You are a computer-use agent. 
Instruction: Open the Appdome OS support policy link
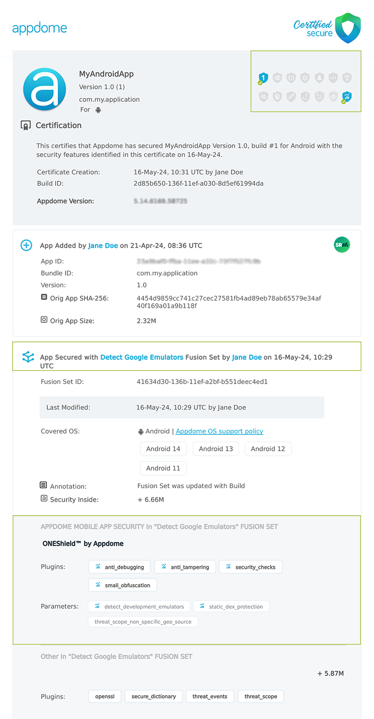click(219, 431)
